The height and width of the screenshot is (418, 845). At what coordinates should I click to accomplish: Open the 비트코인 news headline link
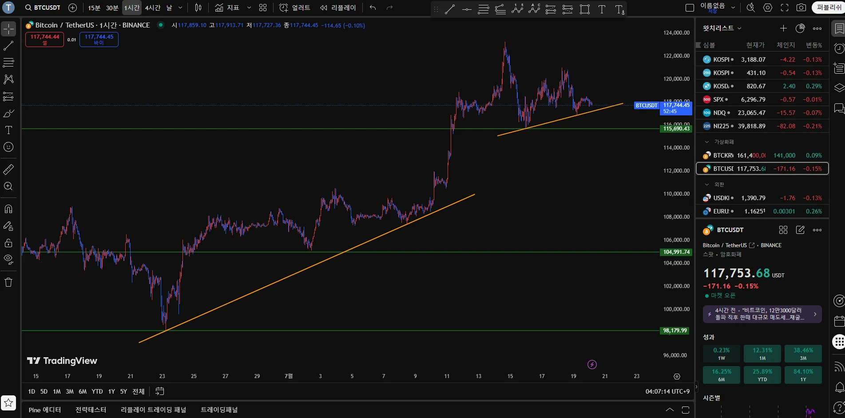(762, 314)
